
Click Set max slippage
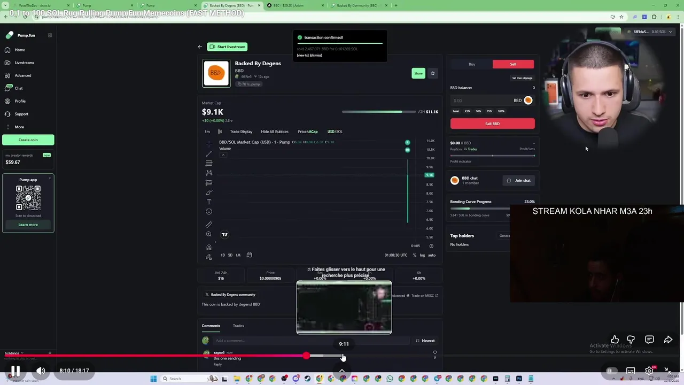point(522,78)
